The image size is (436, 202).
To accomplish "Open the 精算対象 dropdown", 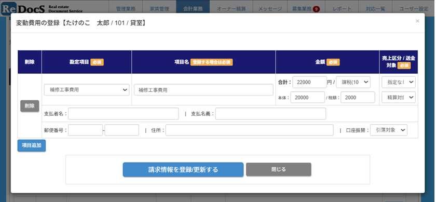I will pos(399,98).
